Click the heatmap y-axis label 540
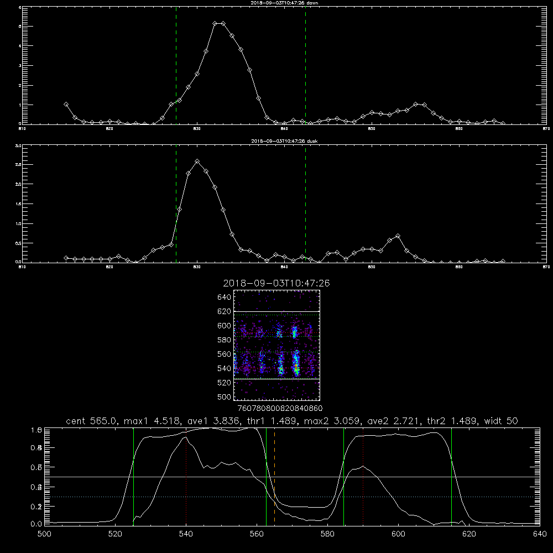 click(225, 368)
